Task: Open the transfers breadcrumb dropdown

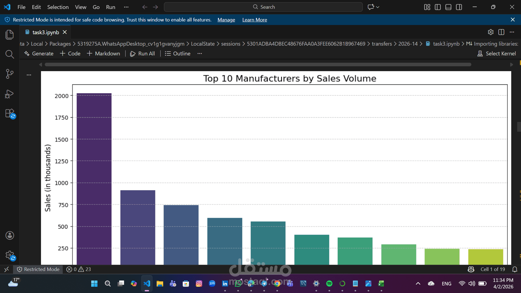Action: (x=381, y=43)
